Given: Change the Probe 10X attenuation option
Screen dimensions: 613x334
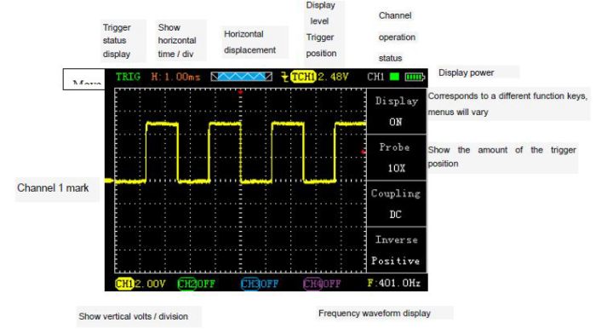Looking at the screenshot, I should pyautogui.click(x=396, y=158).
